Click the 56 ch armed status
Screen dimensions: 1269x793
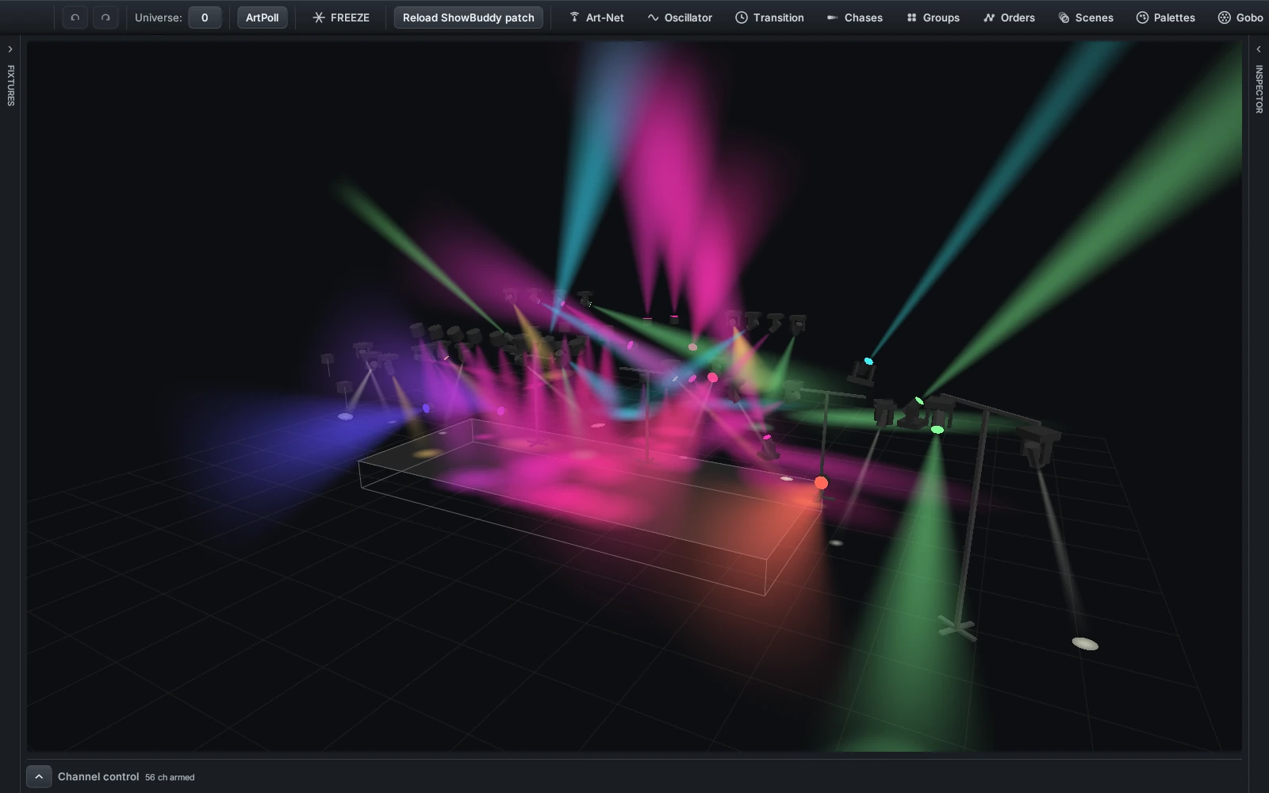170,777
